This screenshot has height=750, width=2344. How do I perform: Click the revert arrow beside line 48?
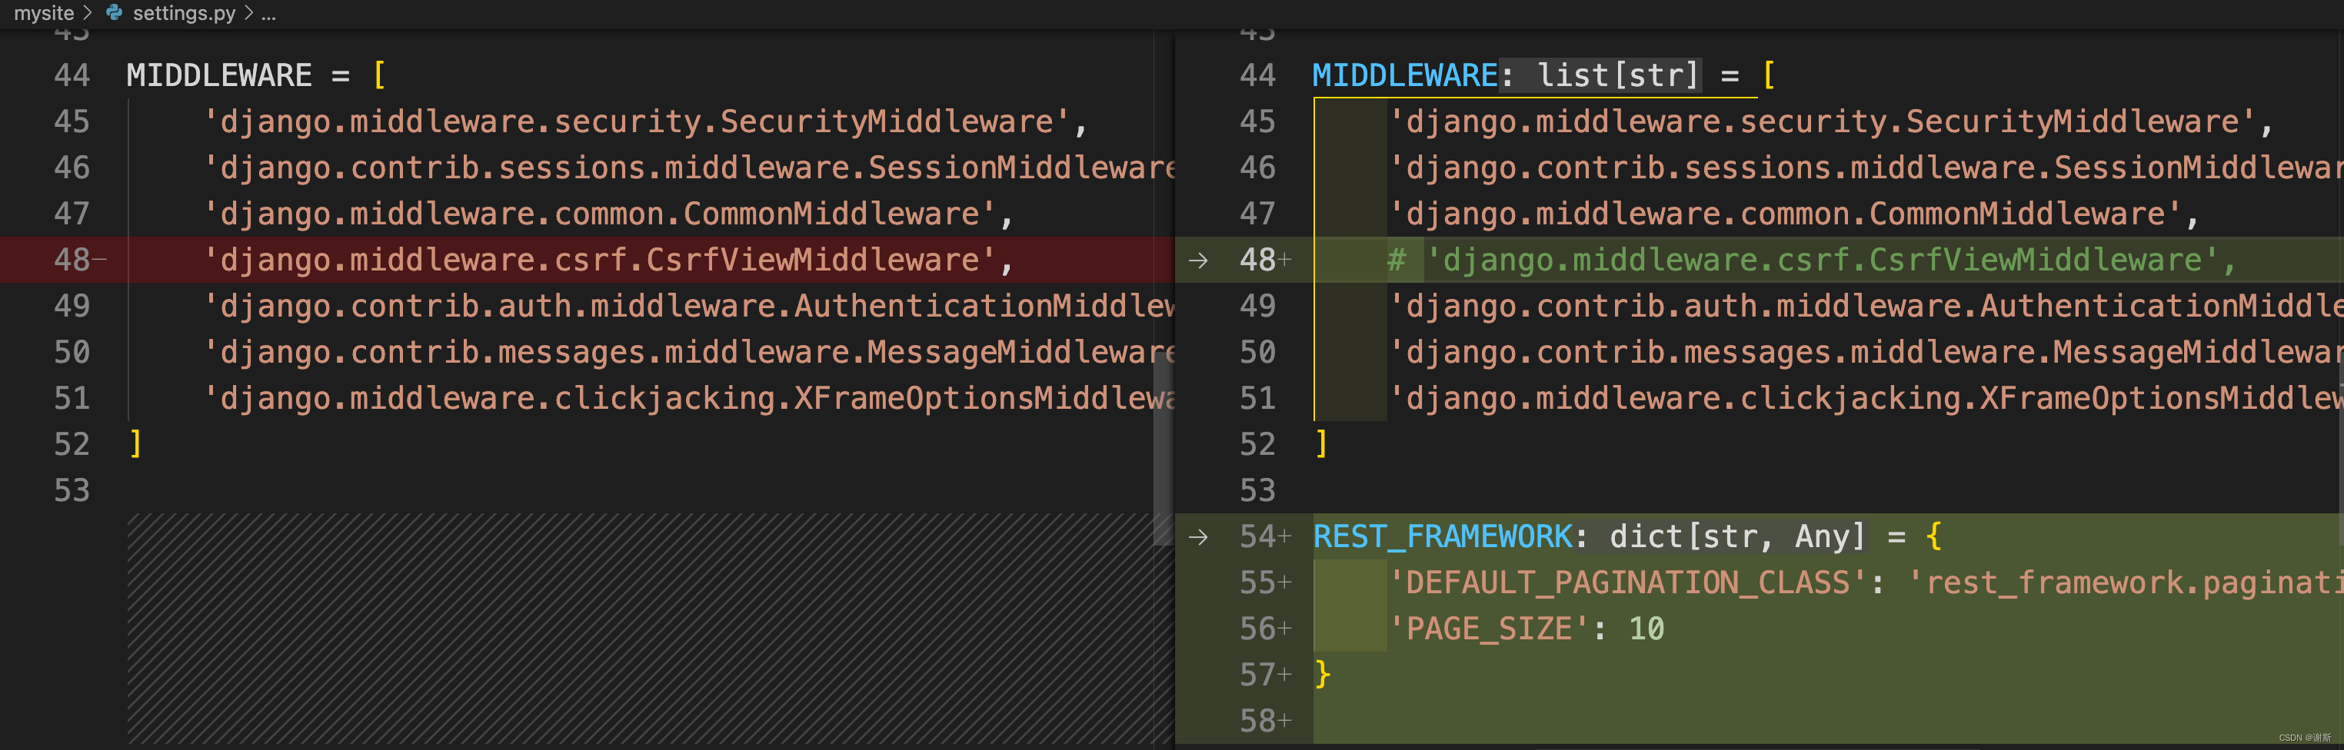point(1198,261)
